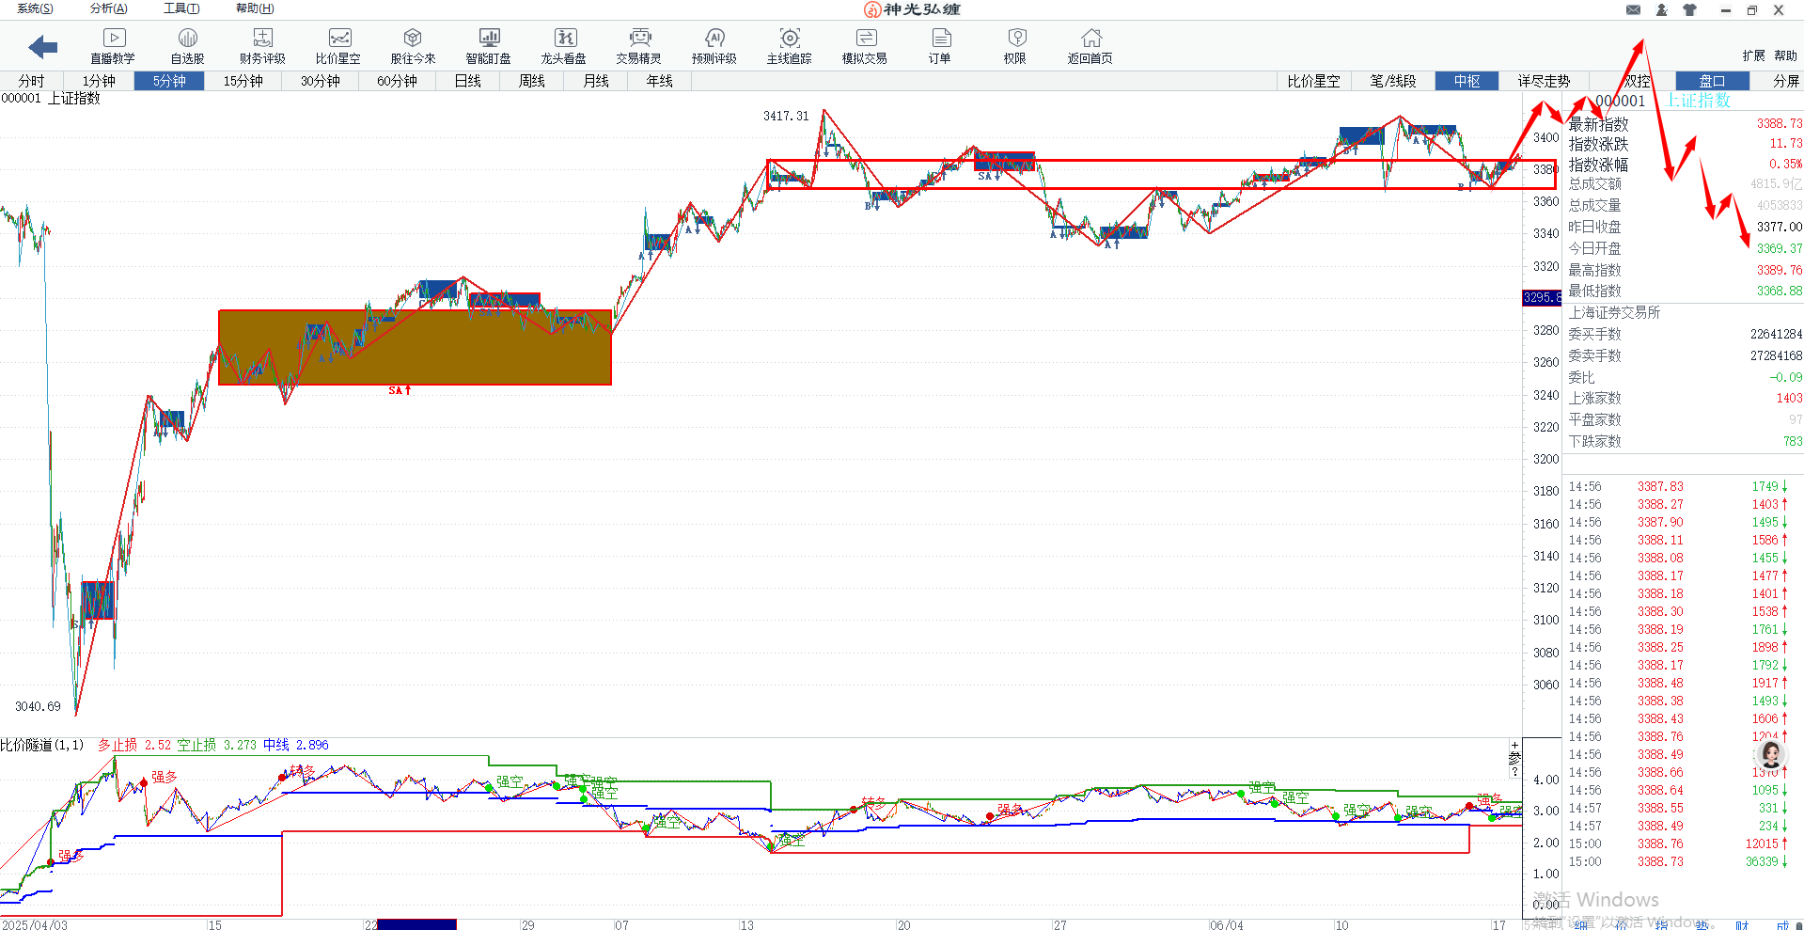This screenshot has width=1804, height=930.
Task: Return to home via 返回首页
Action: pos(1090,45)
